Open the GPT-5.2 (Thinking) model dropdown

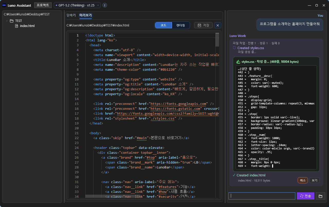pos(77,5)
